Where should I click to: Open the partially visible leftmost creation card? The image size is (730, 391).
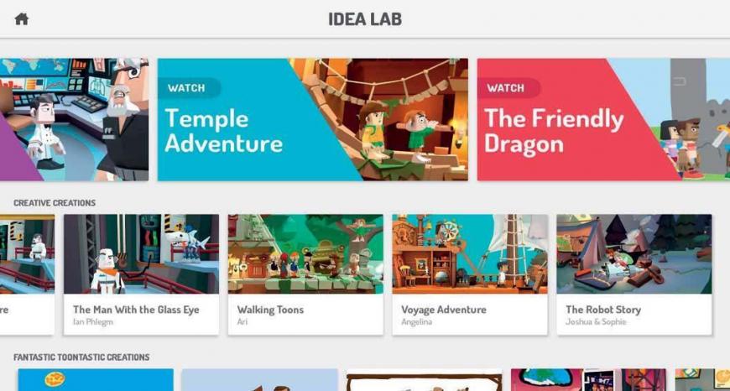[x=27, y=274]
